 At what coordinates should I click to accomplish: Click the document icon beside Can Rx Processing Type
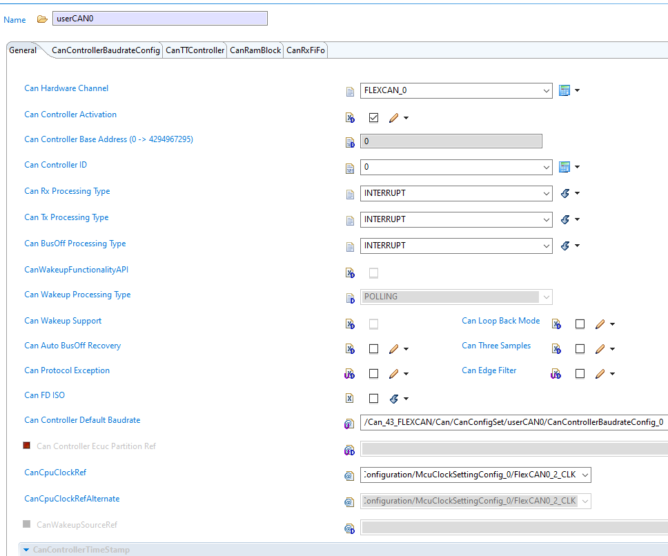350,195
